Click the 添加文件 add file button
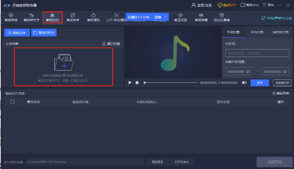Viewport: 294px width, 169px height. pos(17,33)
